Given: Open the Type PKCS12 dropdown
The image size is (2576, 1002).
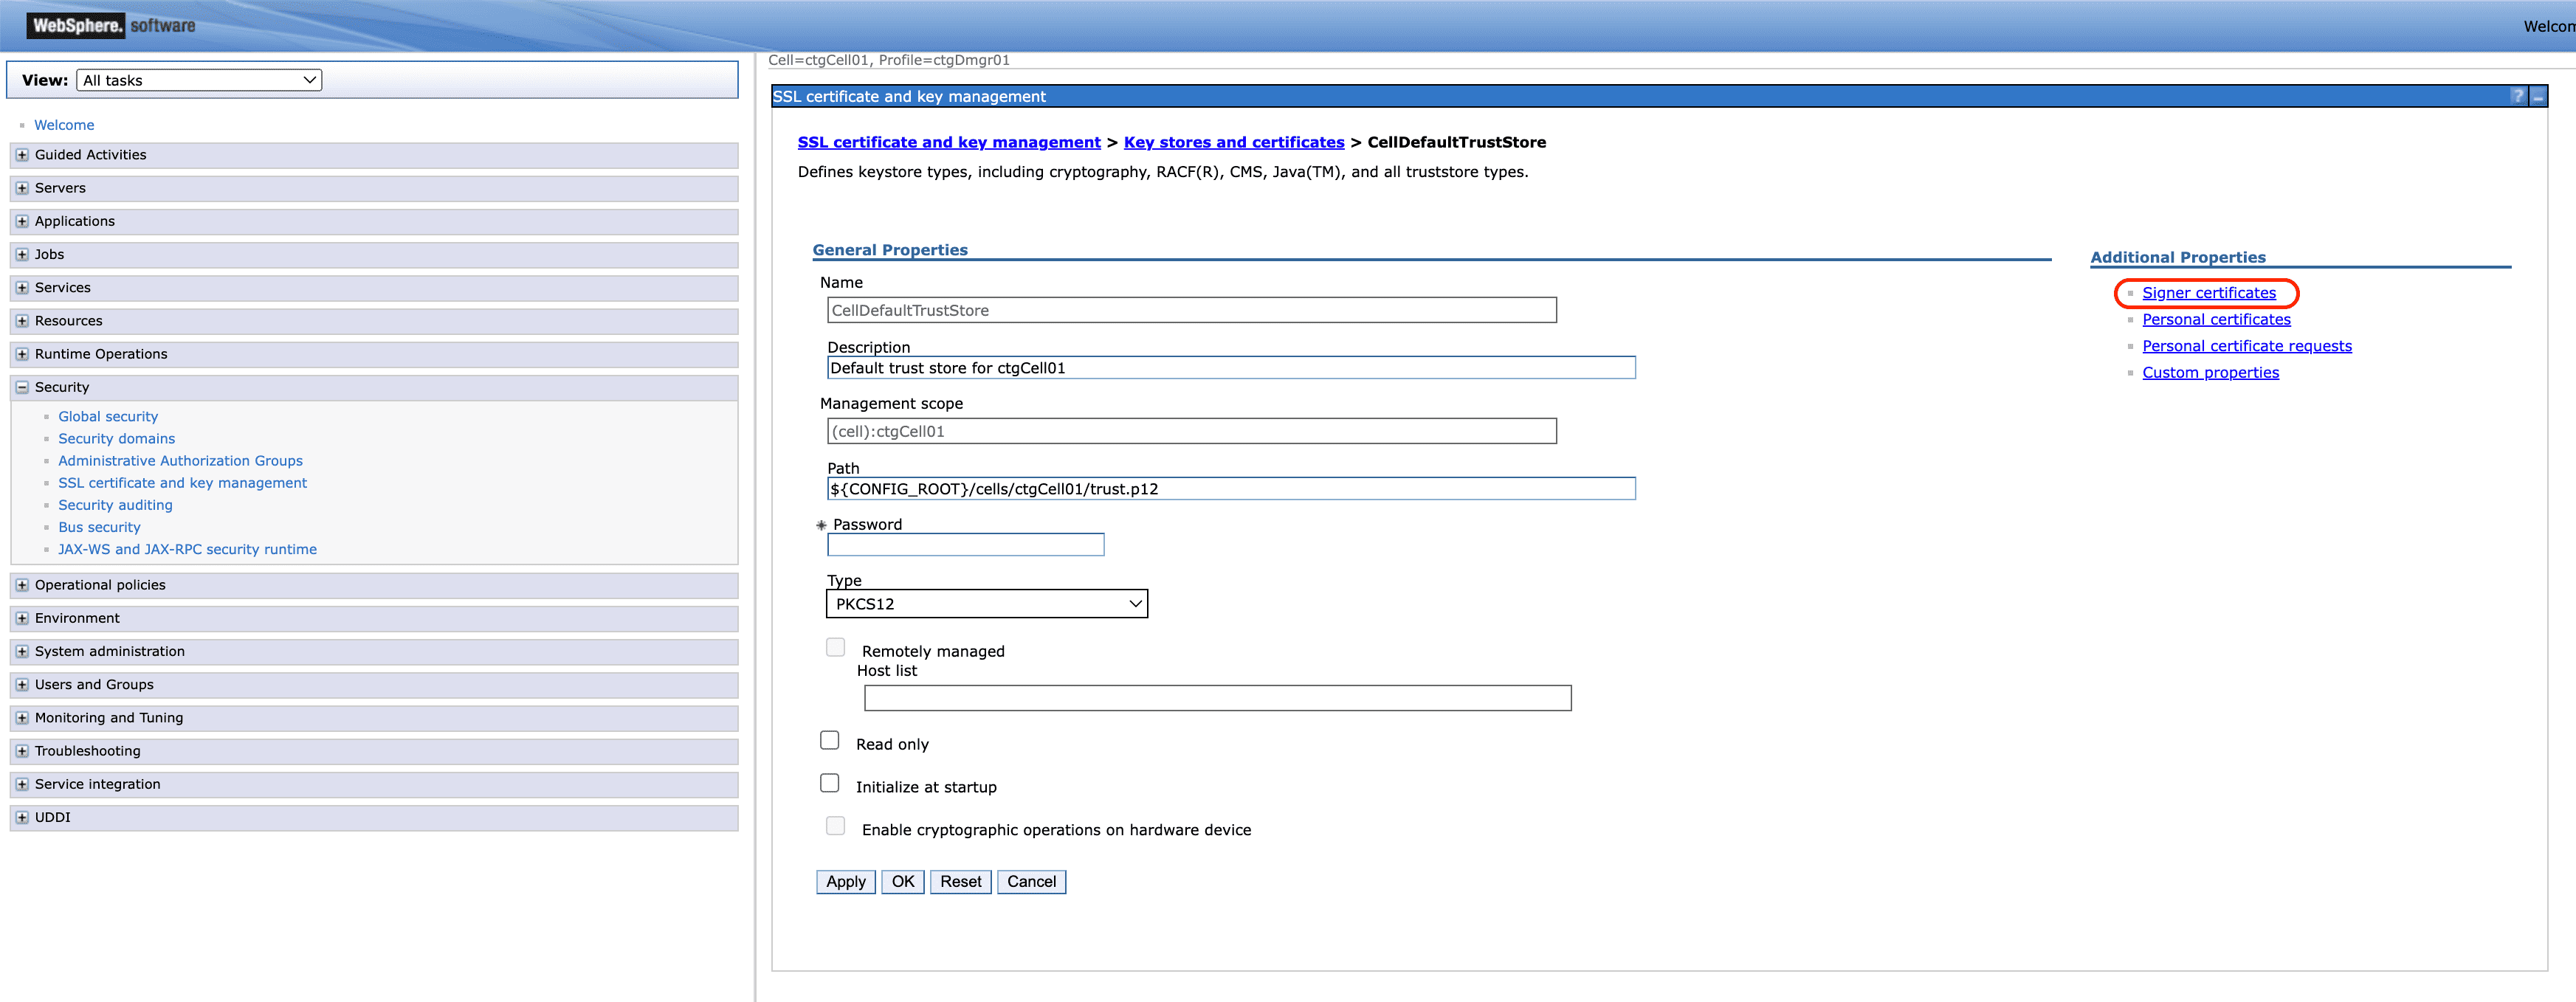Looking at the screenshot, I should [986, 604].
